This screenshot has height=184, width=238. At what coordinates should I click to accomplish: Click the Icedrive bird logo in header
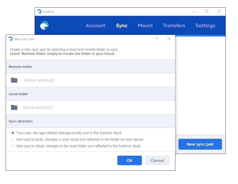[44, 25]
